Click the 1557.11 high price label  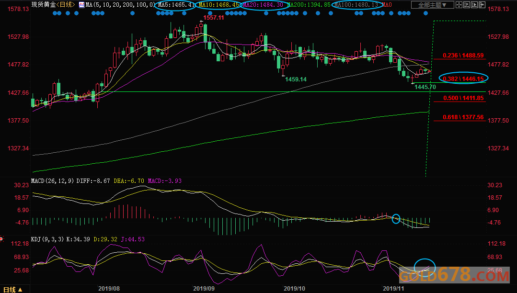coord(214,17)
